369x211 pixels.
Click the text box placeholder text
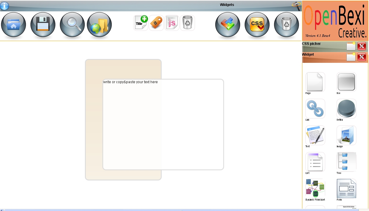tap(130, 82)
